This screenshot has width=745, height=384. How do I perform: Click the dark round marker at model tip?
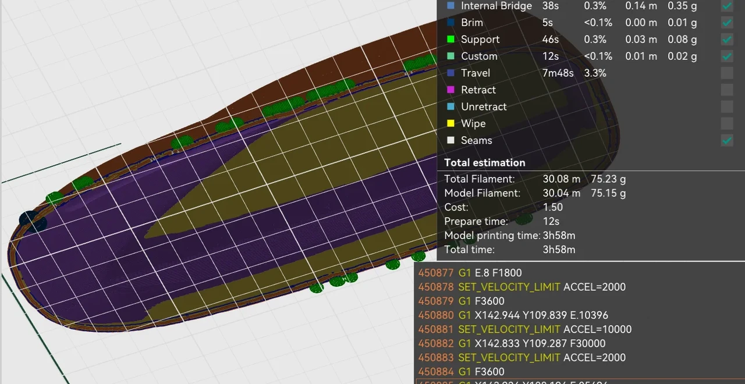point(33,221)
